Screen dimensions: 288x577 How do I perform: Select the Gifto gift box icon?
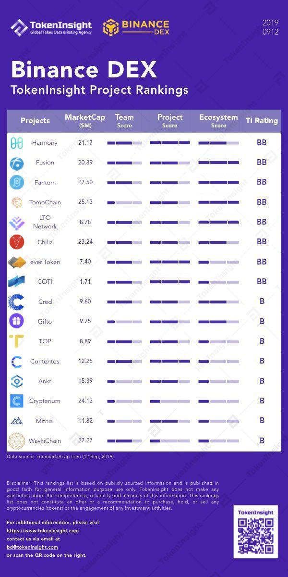click(17, 321)
